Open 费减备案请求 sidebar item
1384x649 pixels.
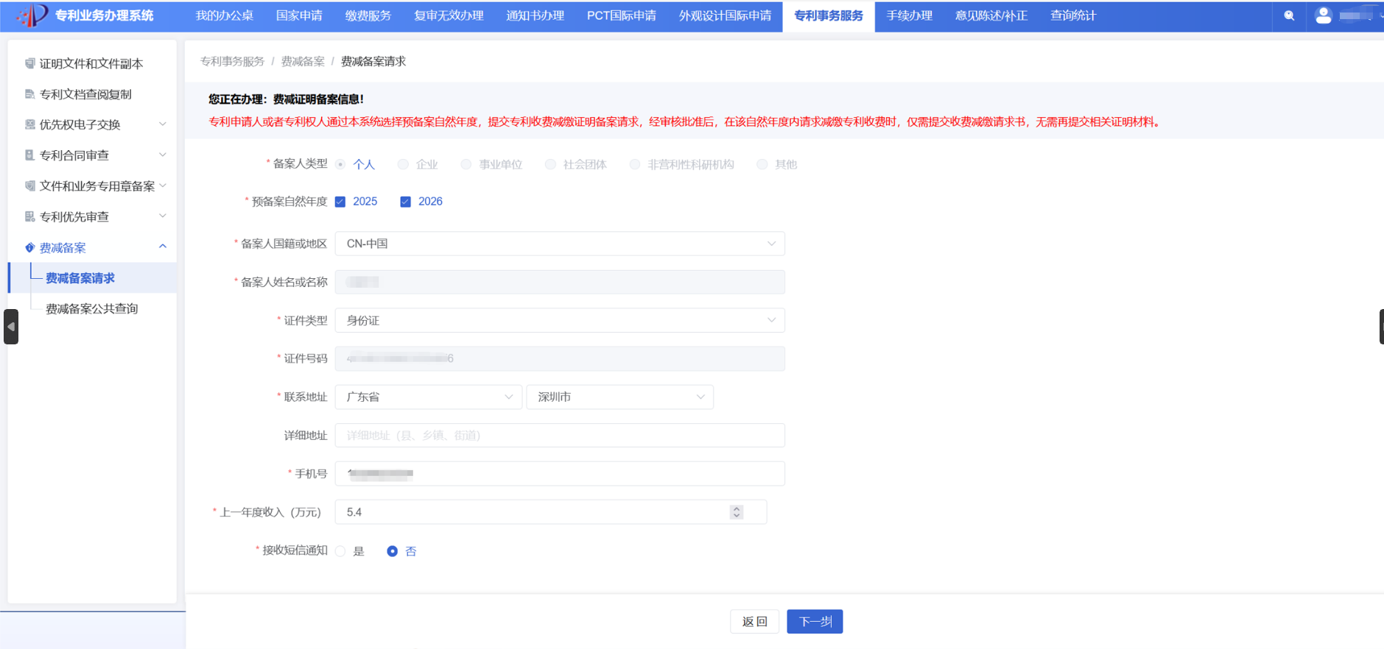click(x=93, y=278)
